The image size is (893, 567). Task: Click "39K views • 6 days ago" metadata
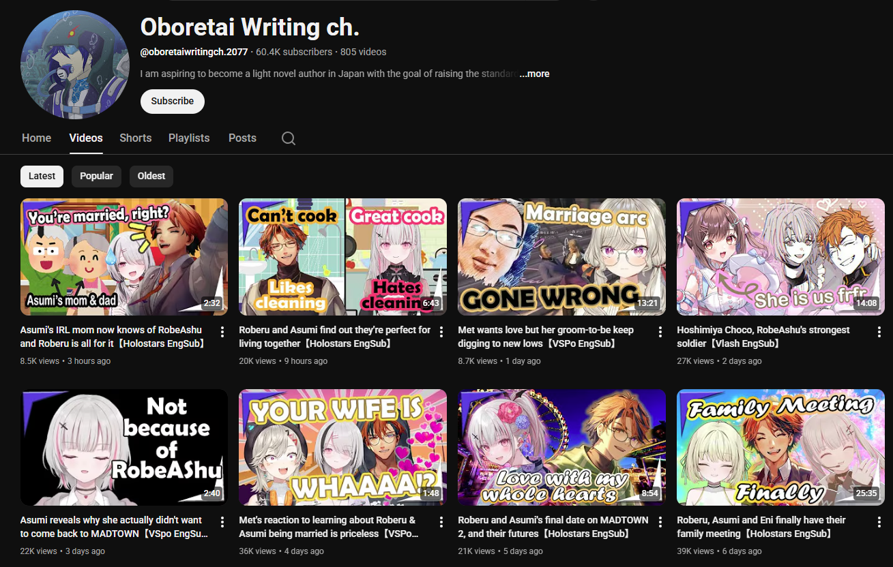coord(720,551)
